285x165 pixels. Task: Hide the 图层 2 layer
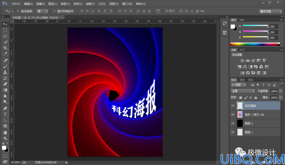pyautogui.click(x=233, y=123)
